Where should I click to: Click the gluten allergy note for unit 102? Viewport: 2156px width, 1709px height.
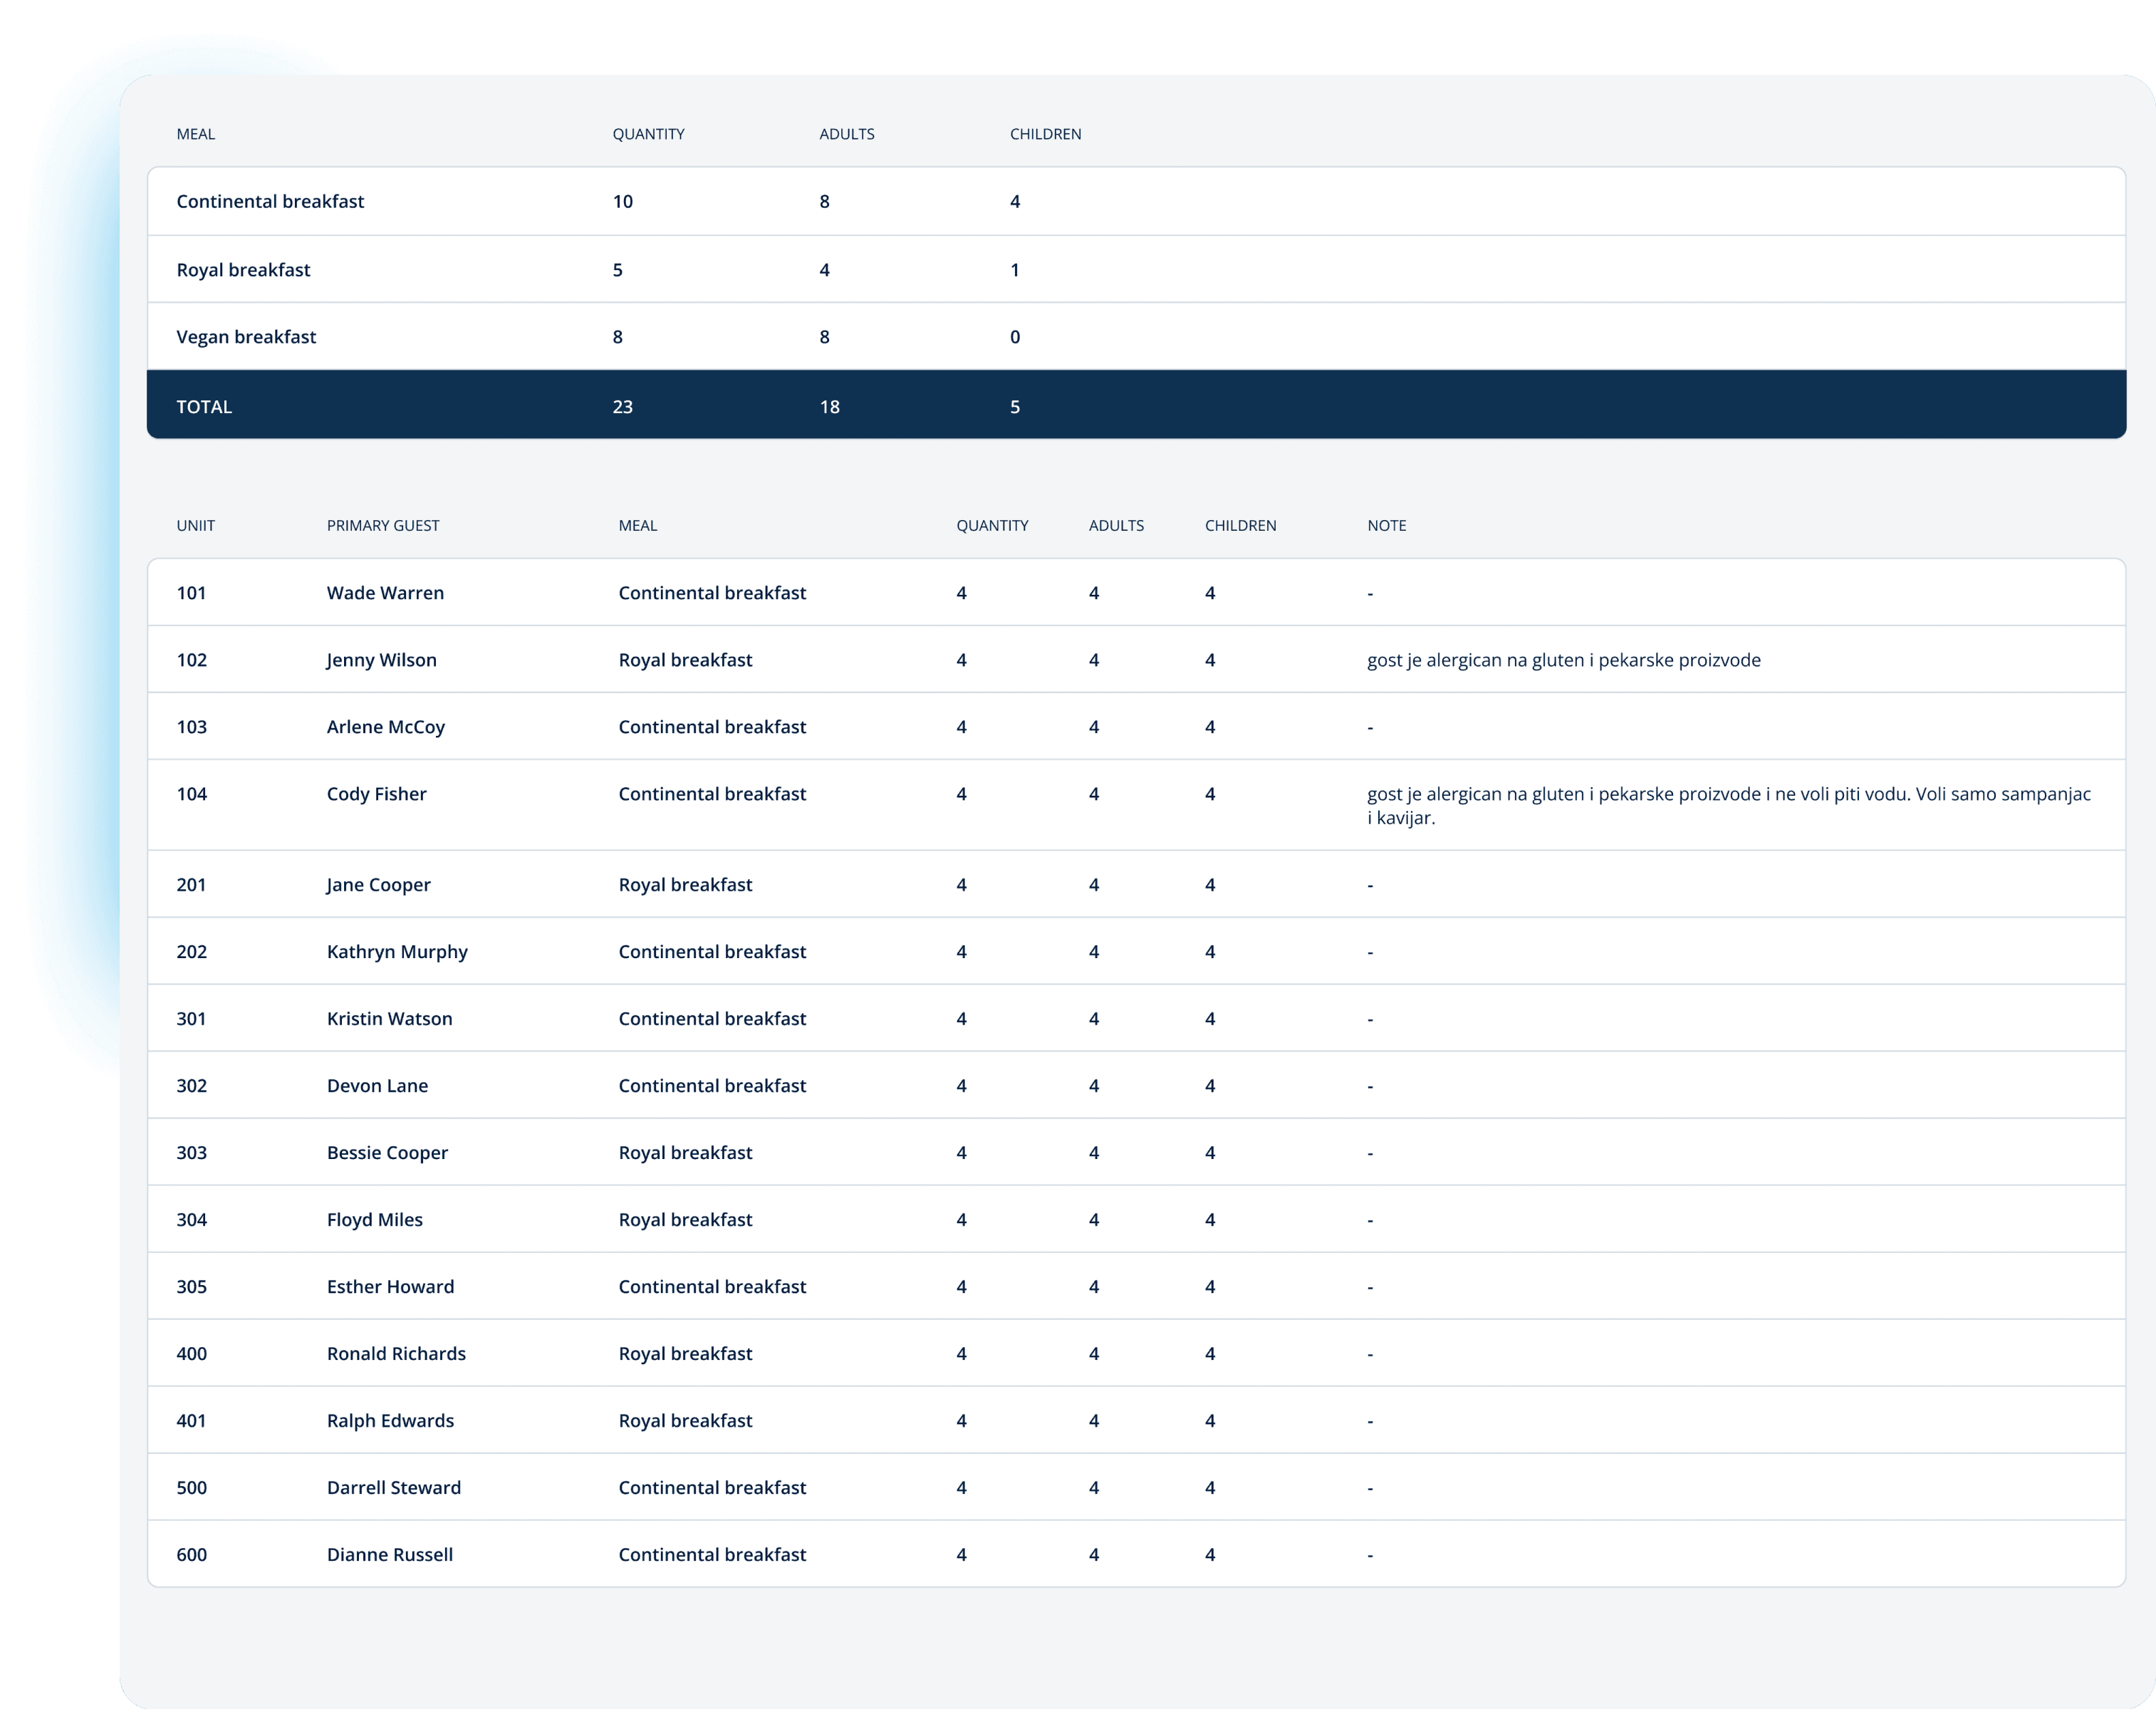tap(1563, 660)
